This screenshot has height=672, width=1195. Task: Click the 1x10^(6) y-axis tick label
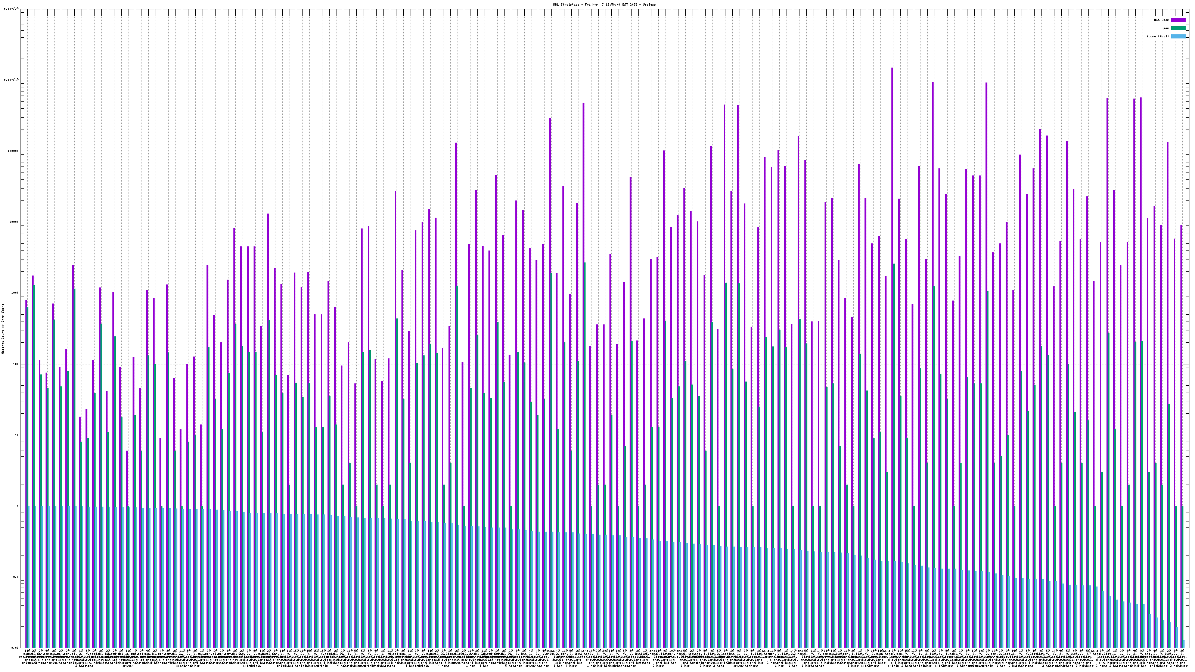point(12,80)
